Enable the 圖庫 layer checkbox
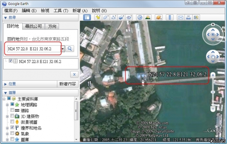Image resolution: width=227 pixels, height=144 pixels. pyautogui.click(x=12, y=139)
